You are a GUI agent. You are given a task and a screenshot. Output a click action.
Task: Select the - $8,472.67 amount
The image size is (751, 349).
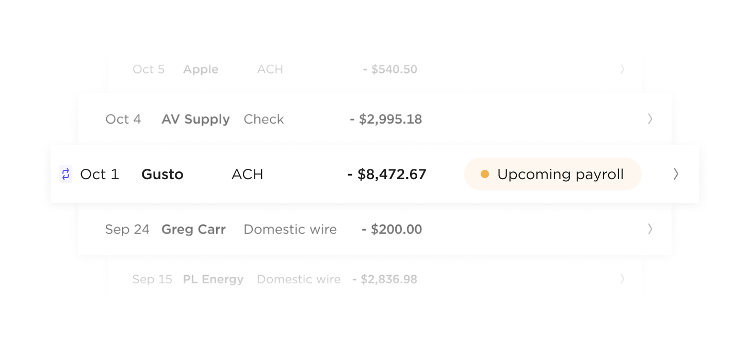point(387,174)
